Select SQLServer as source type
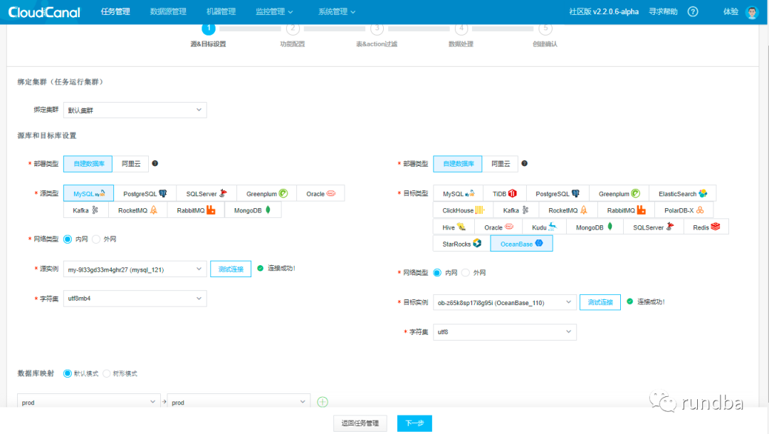This screenshot has width=769, height=434. (x=206, y=193)
